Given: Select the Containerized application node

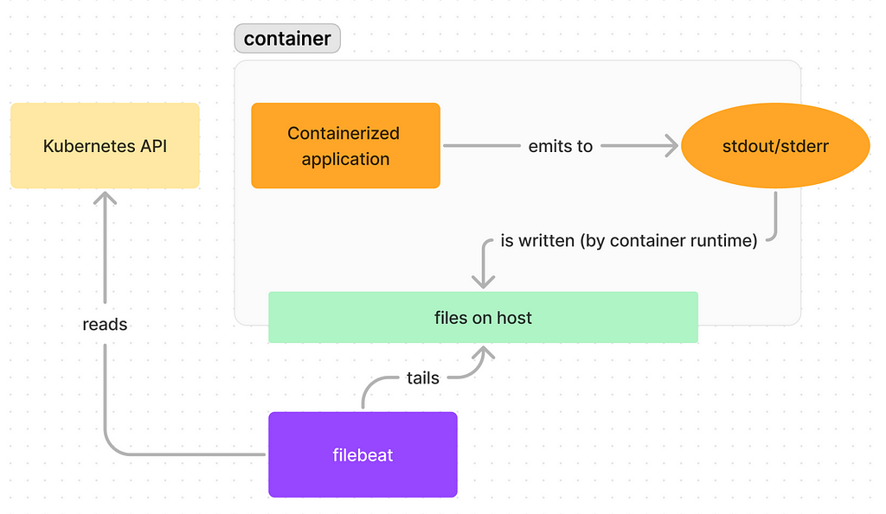Looking at the screenshot, I should 346,146.
